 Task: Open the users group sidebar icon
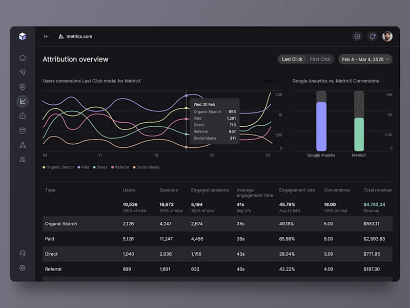pyautogui.click(x=23, y=160)
